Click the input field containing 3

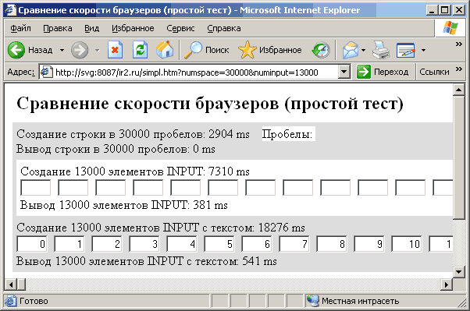point(144,244)
